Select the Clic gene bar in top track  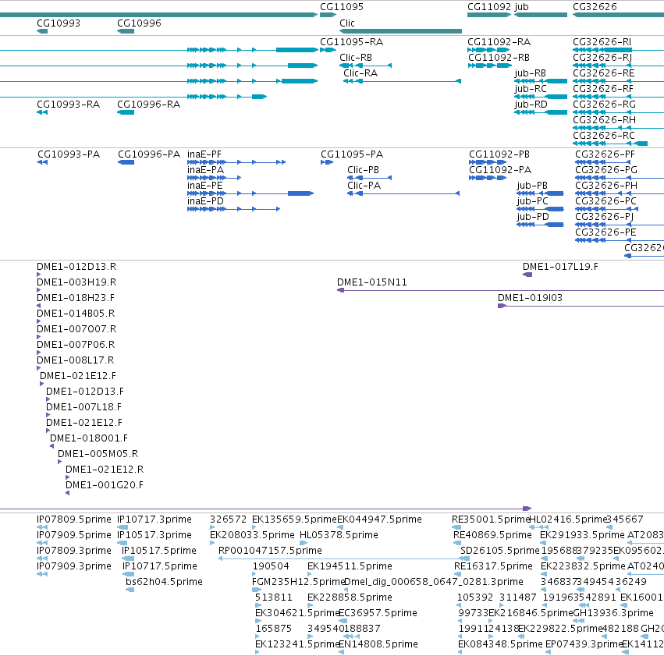pos(400,31)
